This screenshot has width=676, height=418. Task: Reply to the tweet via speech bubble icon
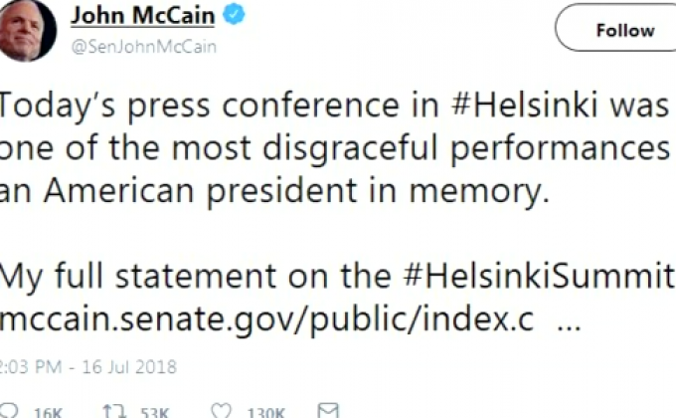coord(8,411)
